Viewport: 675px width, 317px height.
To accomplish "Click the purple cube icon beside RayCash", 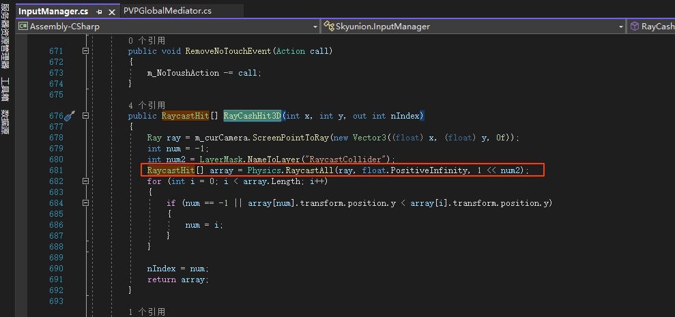I will coord(635,27).
